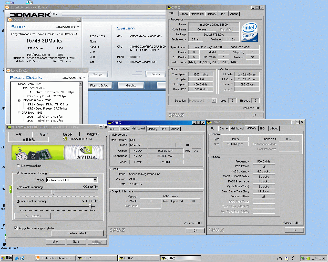328x262 pixels.
Task: Click the Change... button in 3DMark06
Action: 98,74
